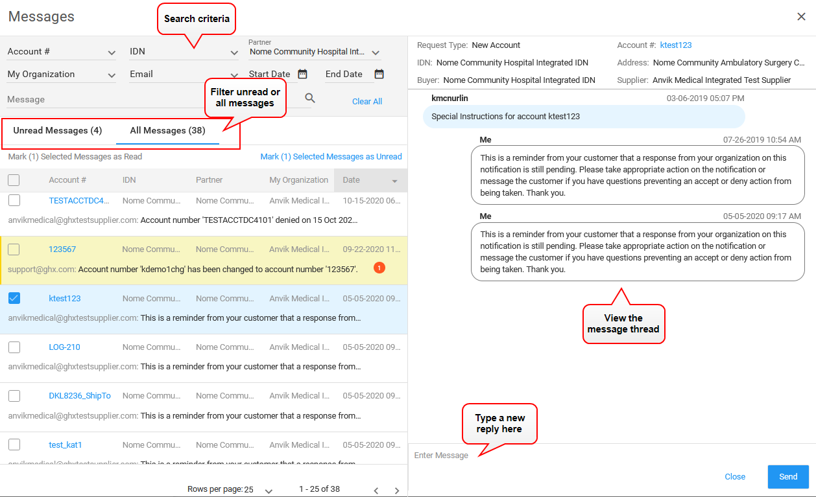Check the LOG-210 message checkbox

point(14,347)
